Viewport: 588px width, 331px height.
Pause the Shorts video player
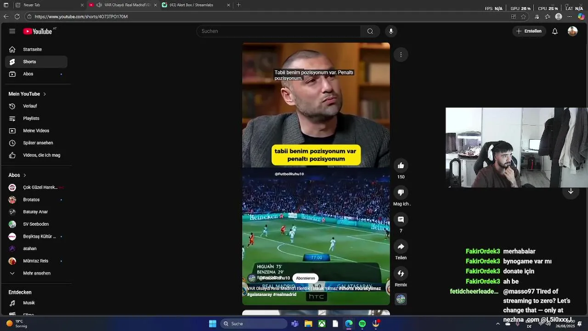tap(316, 174)
